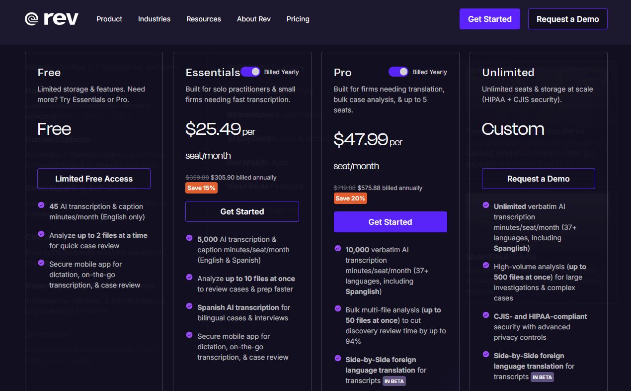Click the IN BETA badge on the Pro card

click(394, 381)
